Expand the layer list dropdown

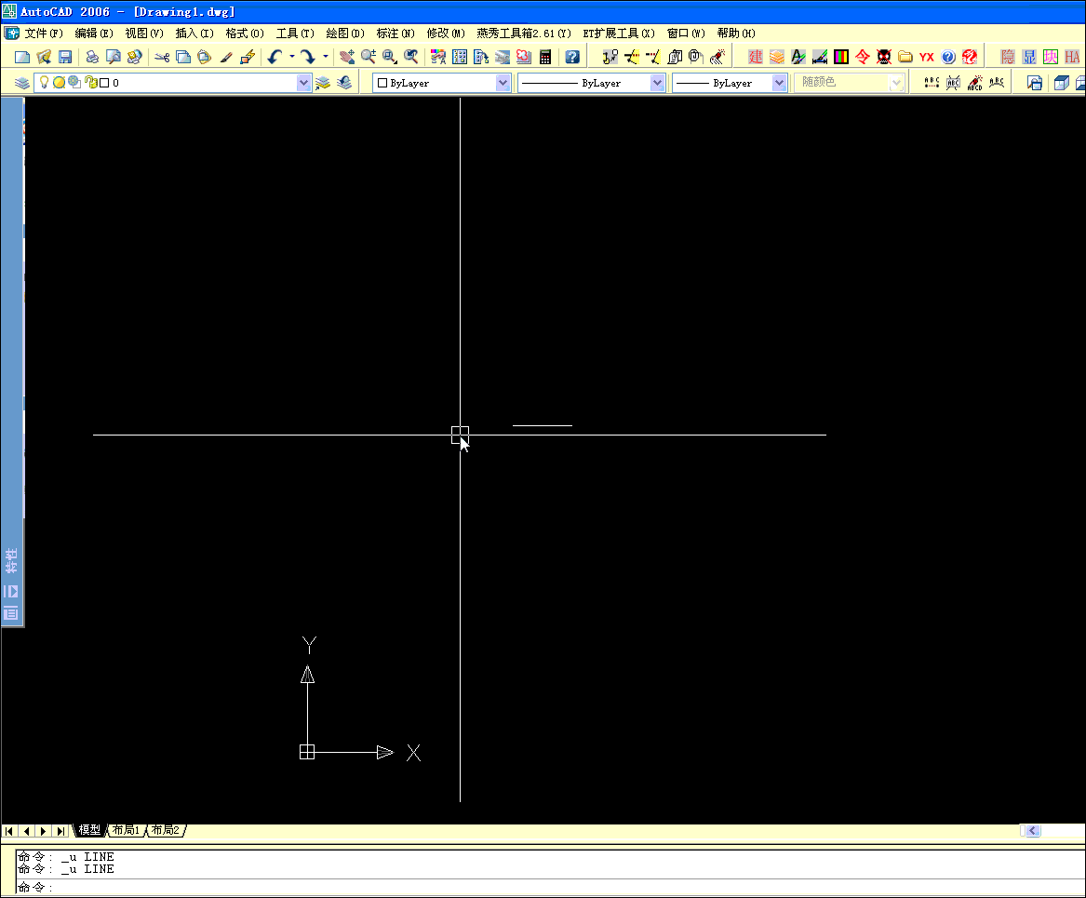coord(303,83)
